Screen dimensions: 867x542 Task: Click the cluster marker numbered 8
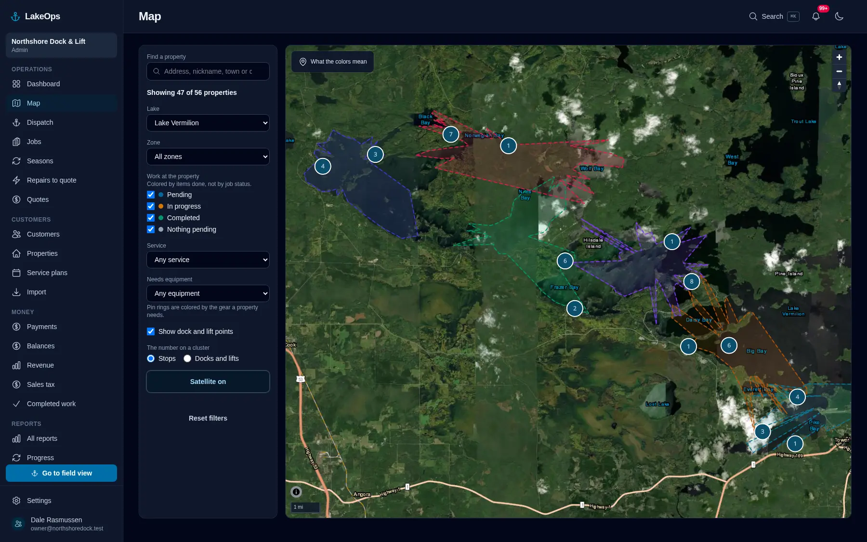pos(692,281)
